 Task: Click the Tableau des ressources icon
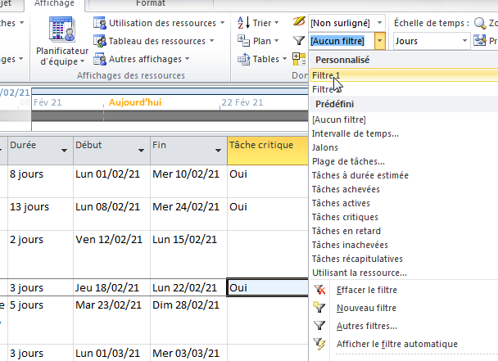point(100,41)
